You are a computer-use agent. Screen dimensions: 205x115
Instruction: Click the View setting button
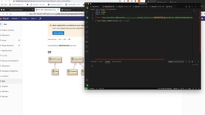tap(58, 33)
